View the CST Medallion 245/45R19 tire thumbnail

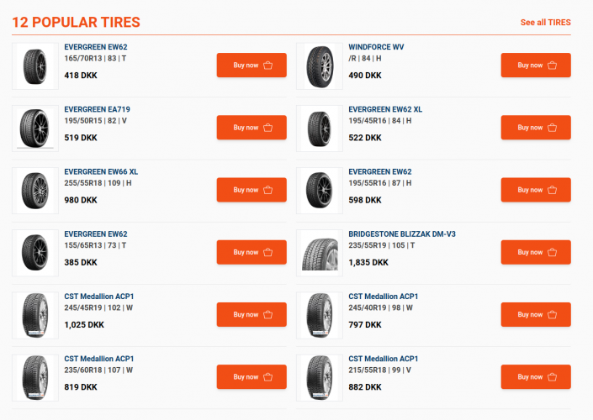click(35, 315)
